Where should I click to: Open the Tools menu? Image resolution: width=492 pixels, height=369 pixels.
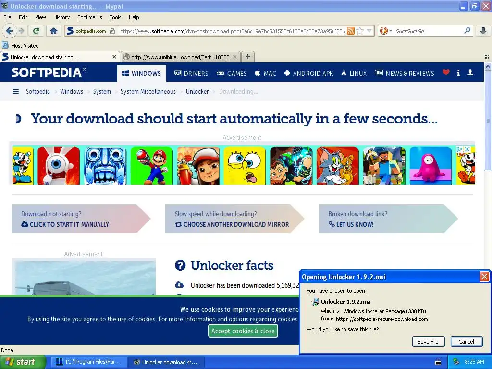[115, 17]
